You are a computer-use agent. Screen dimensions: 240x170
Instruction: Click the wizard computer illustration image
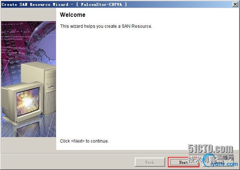tap(28, 79)
